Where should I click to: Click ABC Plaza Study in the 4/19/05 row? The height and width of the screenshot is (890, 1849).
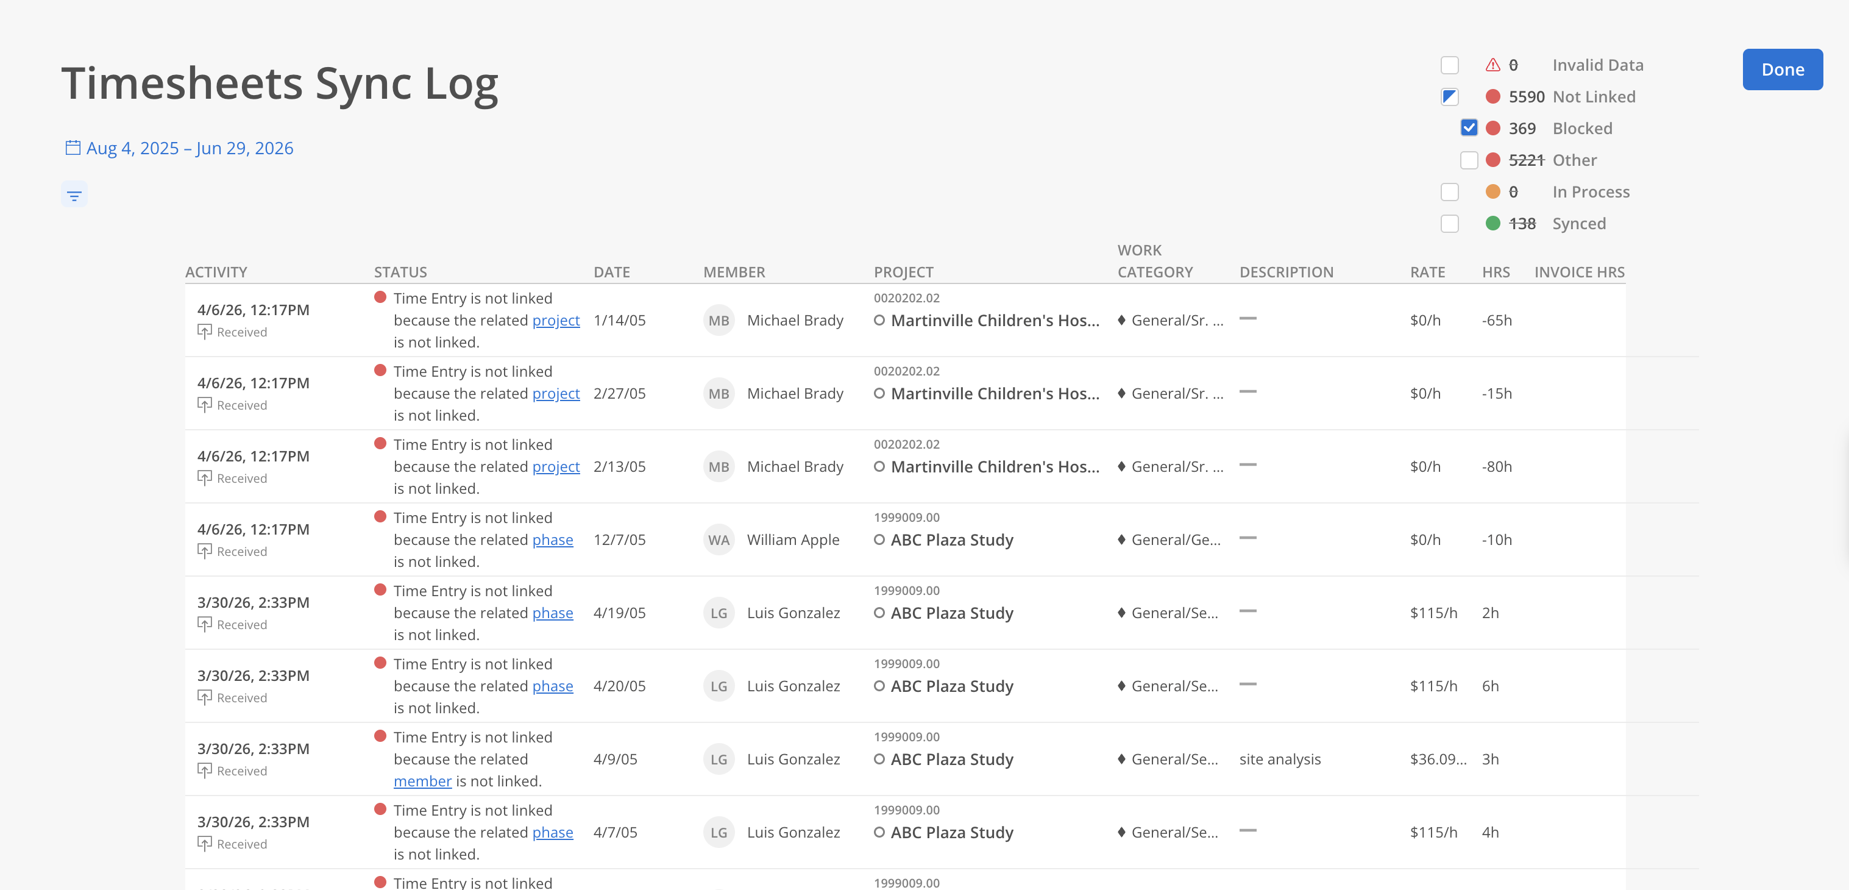[x=952, y=613]
